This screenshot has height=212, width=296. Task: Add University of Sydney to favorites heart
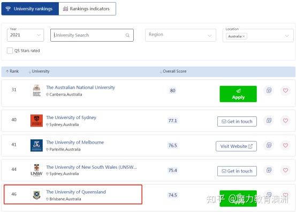tap(285, 121)
